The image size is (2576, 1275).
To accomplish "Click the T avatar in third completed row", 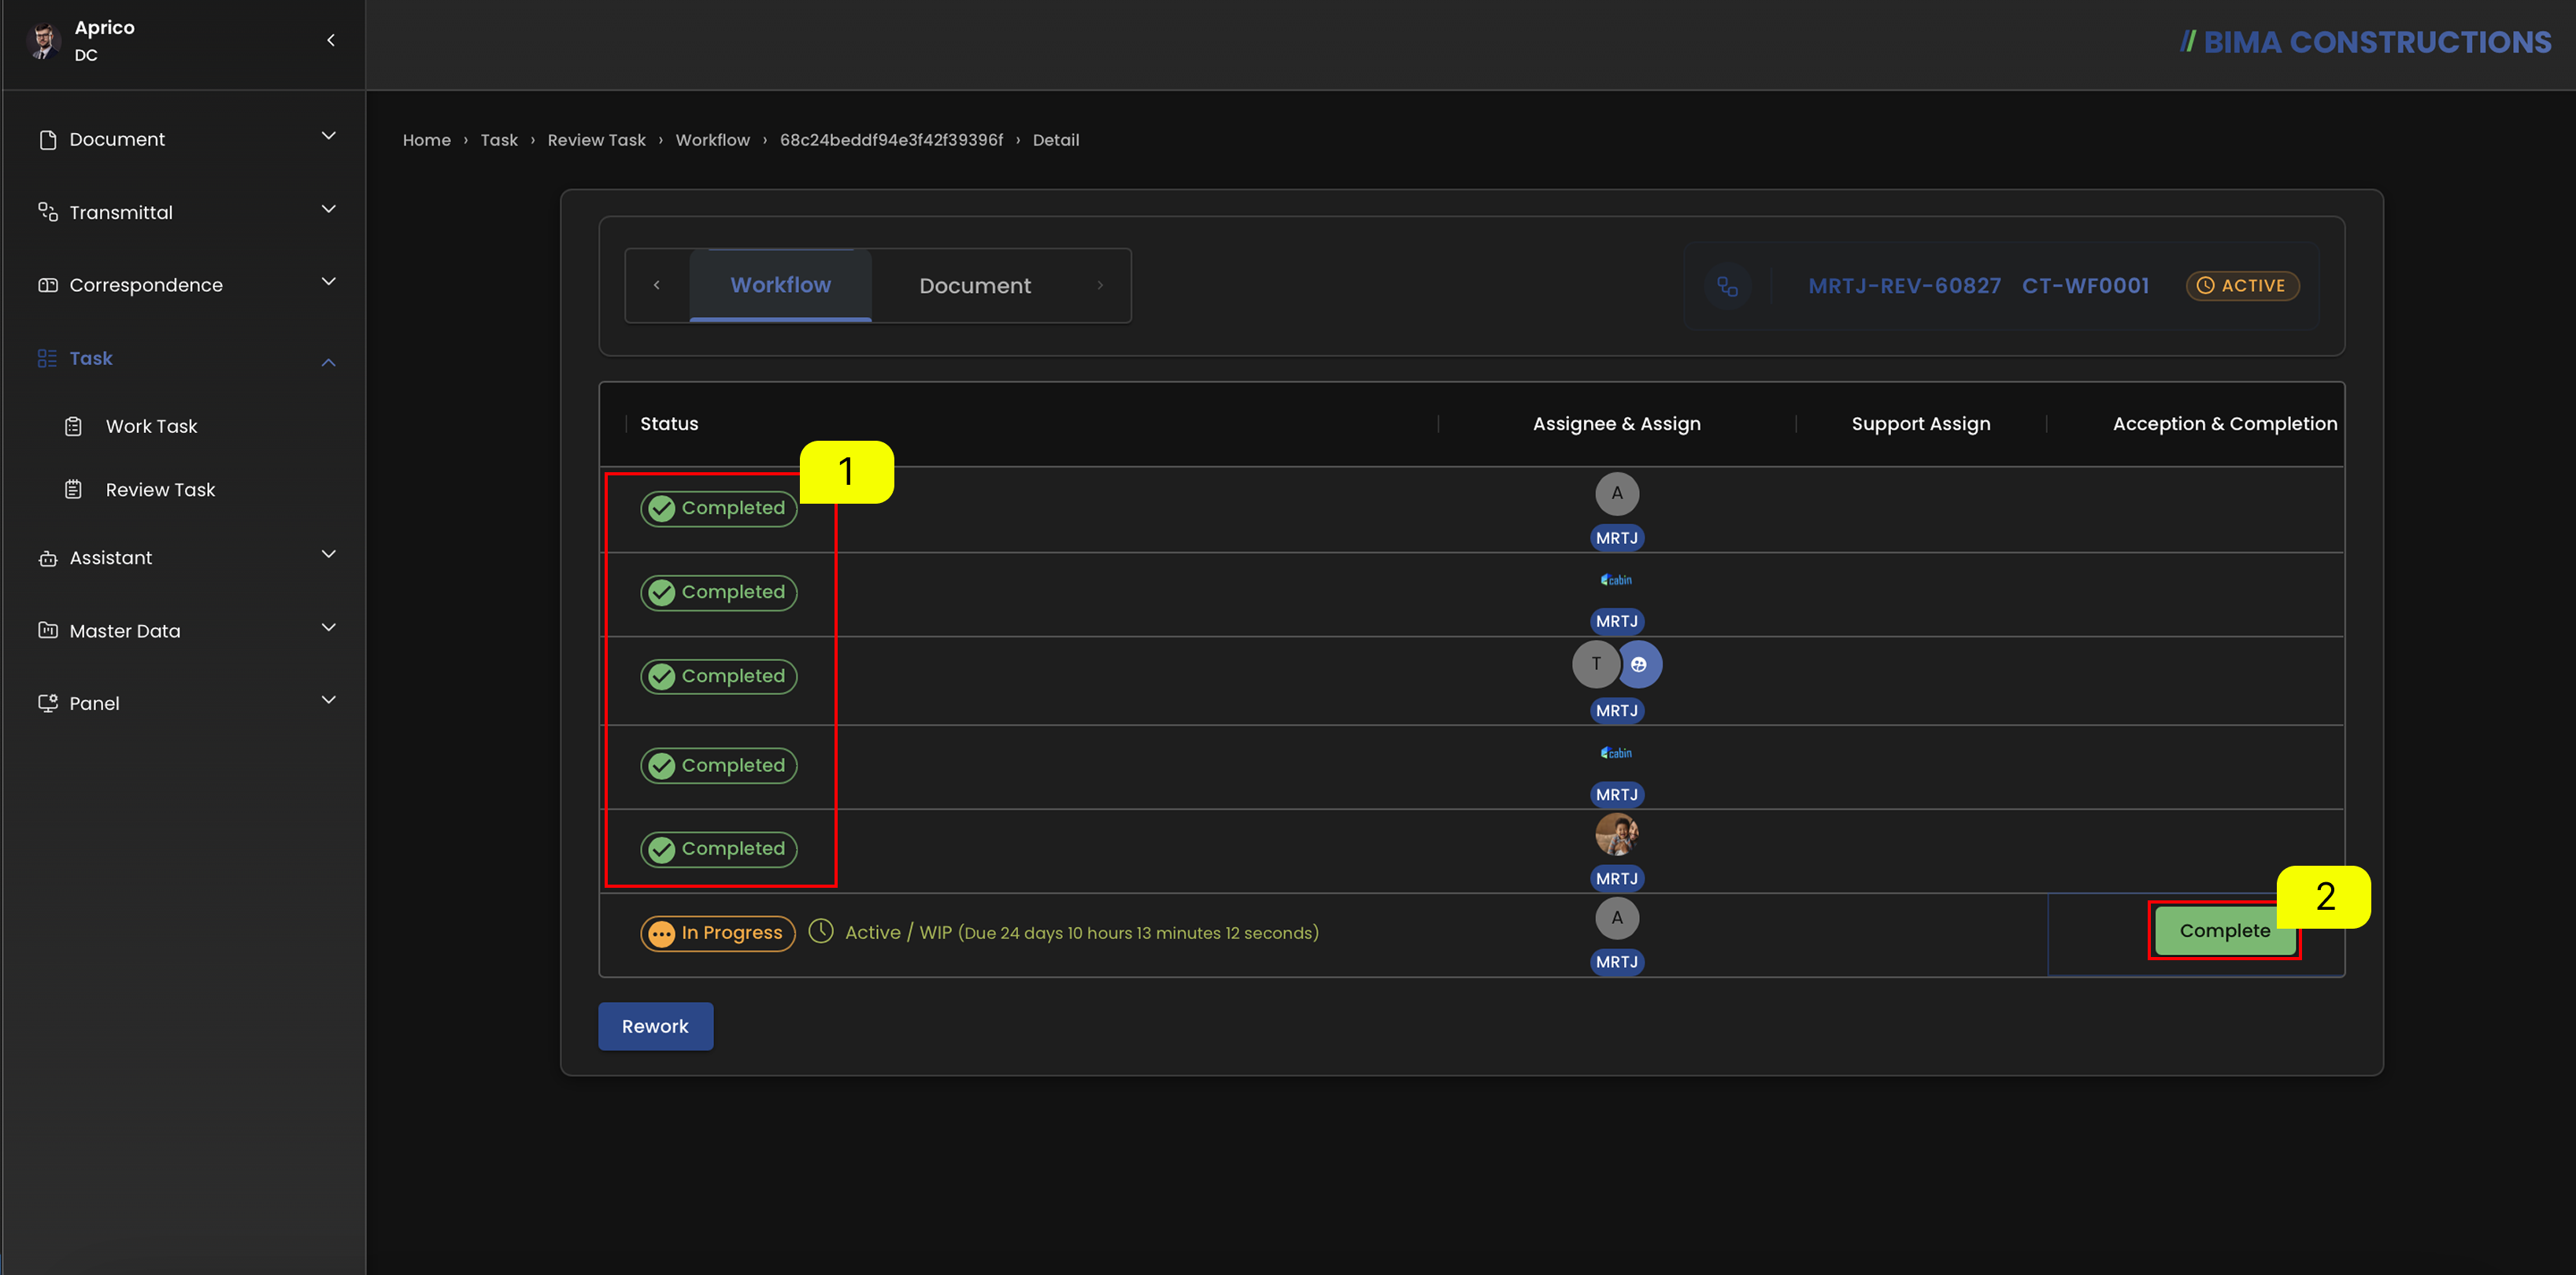I will click(x=1595, y=664).
